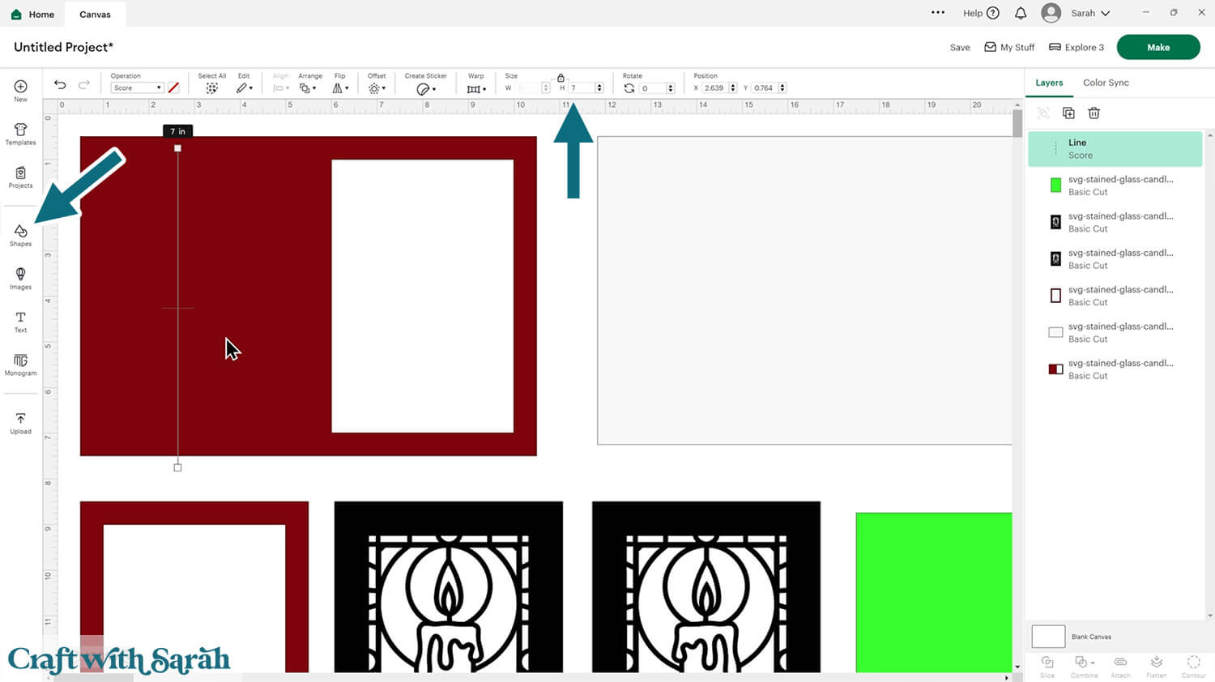
Task: Select the solid dark red layer
Action: (x=1115, y=369)
